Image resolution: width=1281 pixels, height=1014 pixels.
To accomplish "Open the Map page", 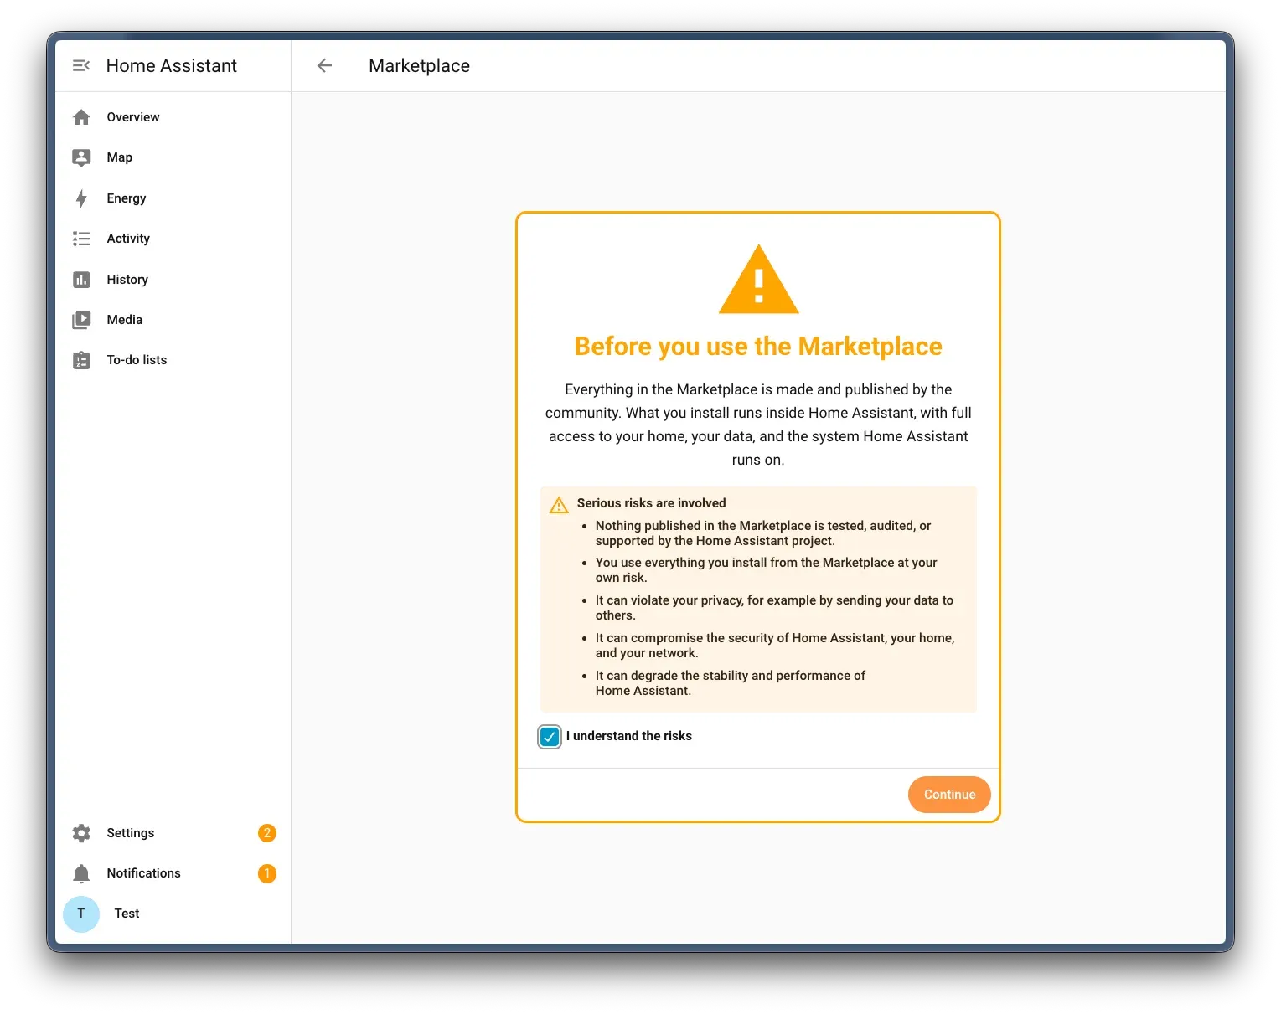I will pyautogui.click(x=173, y=157).
